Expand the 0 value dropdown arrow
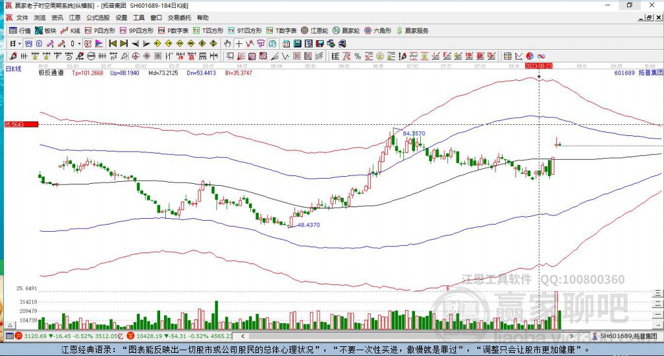 [x=79, y=43]
